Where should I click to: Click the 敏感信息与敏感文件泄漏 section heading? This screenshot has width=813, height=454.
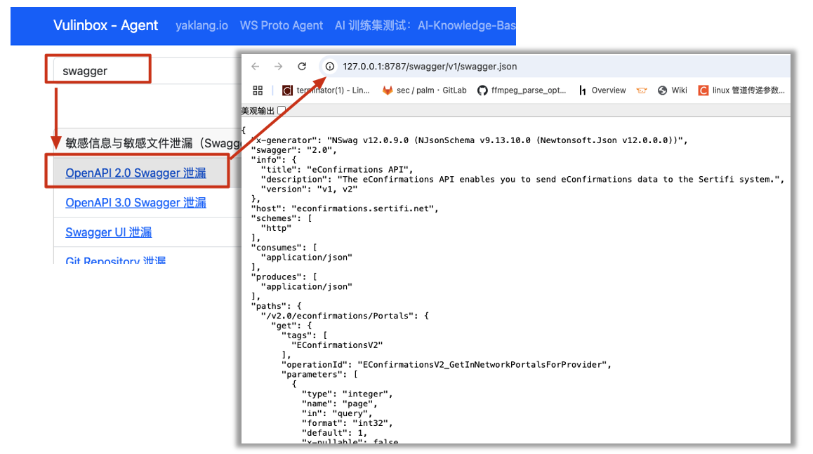[x=154, y=143]
